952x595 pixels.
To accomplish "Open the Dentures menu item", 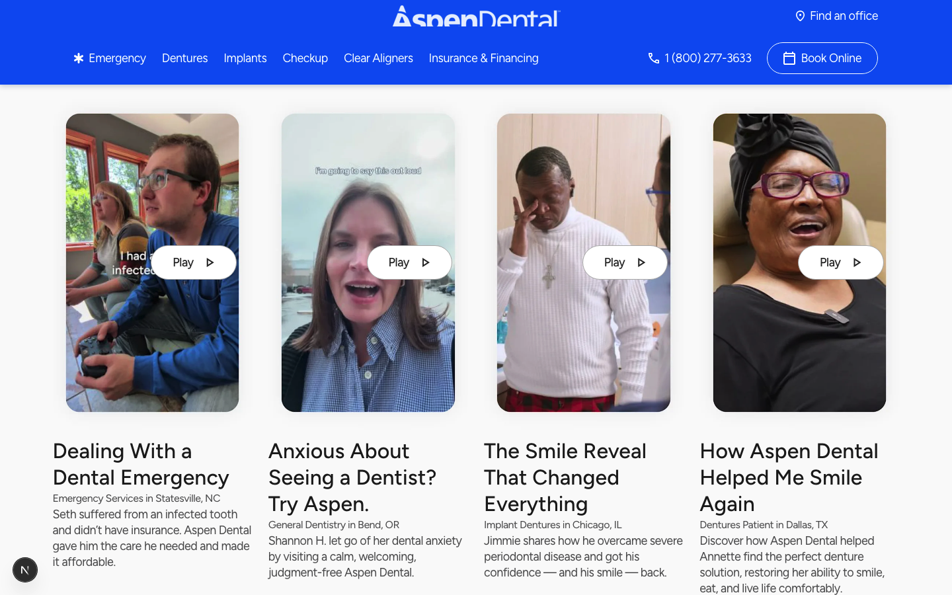I will (x=185, y=58).
